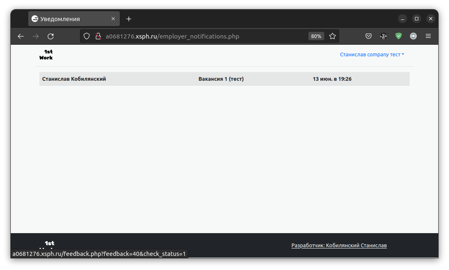Expand the Станислав company тест dropdown
This screenshot has width=449, height=270.
(372, 54)
